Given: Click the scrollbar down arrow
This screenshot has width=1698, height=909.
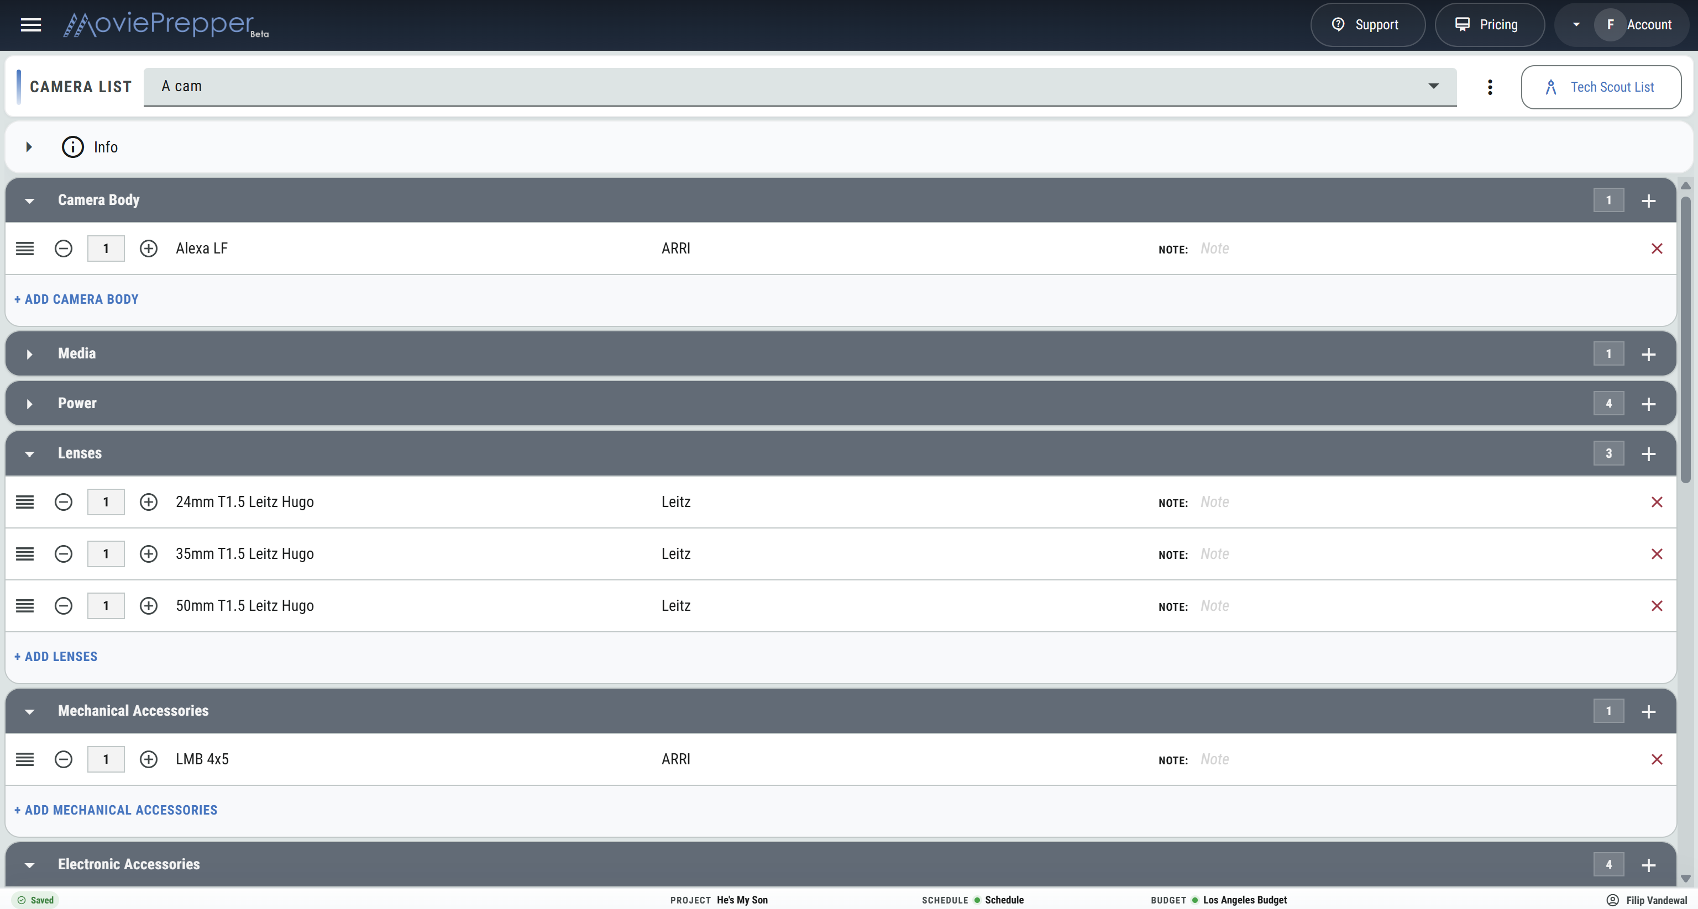Looking at the screenshot, I should (1685, 879).
